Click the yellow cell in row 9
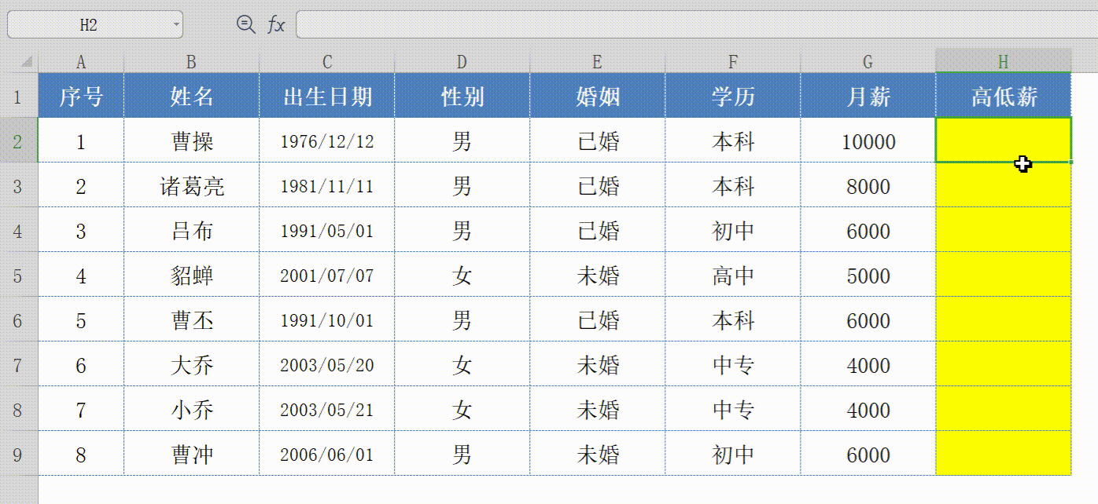The image size is (1098, 504). coord(1003,455)
